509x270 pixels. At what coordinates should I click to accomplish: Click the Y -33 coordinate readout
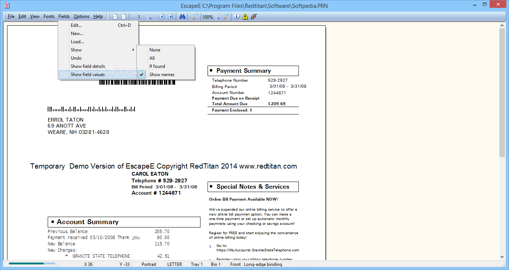coord(124,264)
